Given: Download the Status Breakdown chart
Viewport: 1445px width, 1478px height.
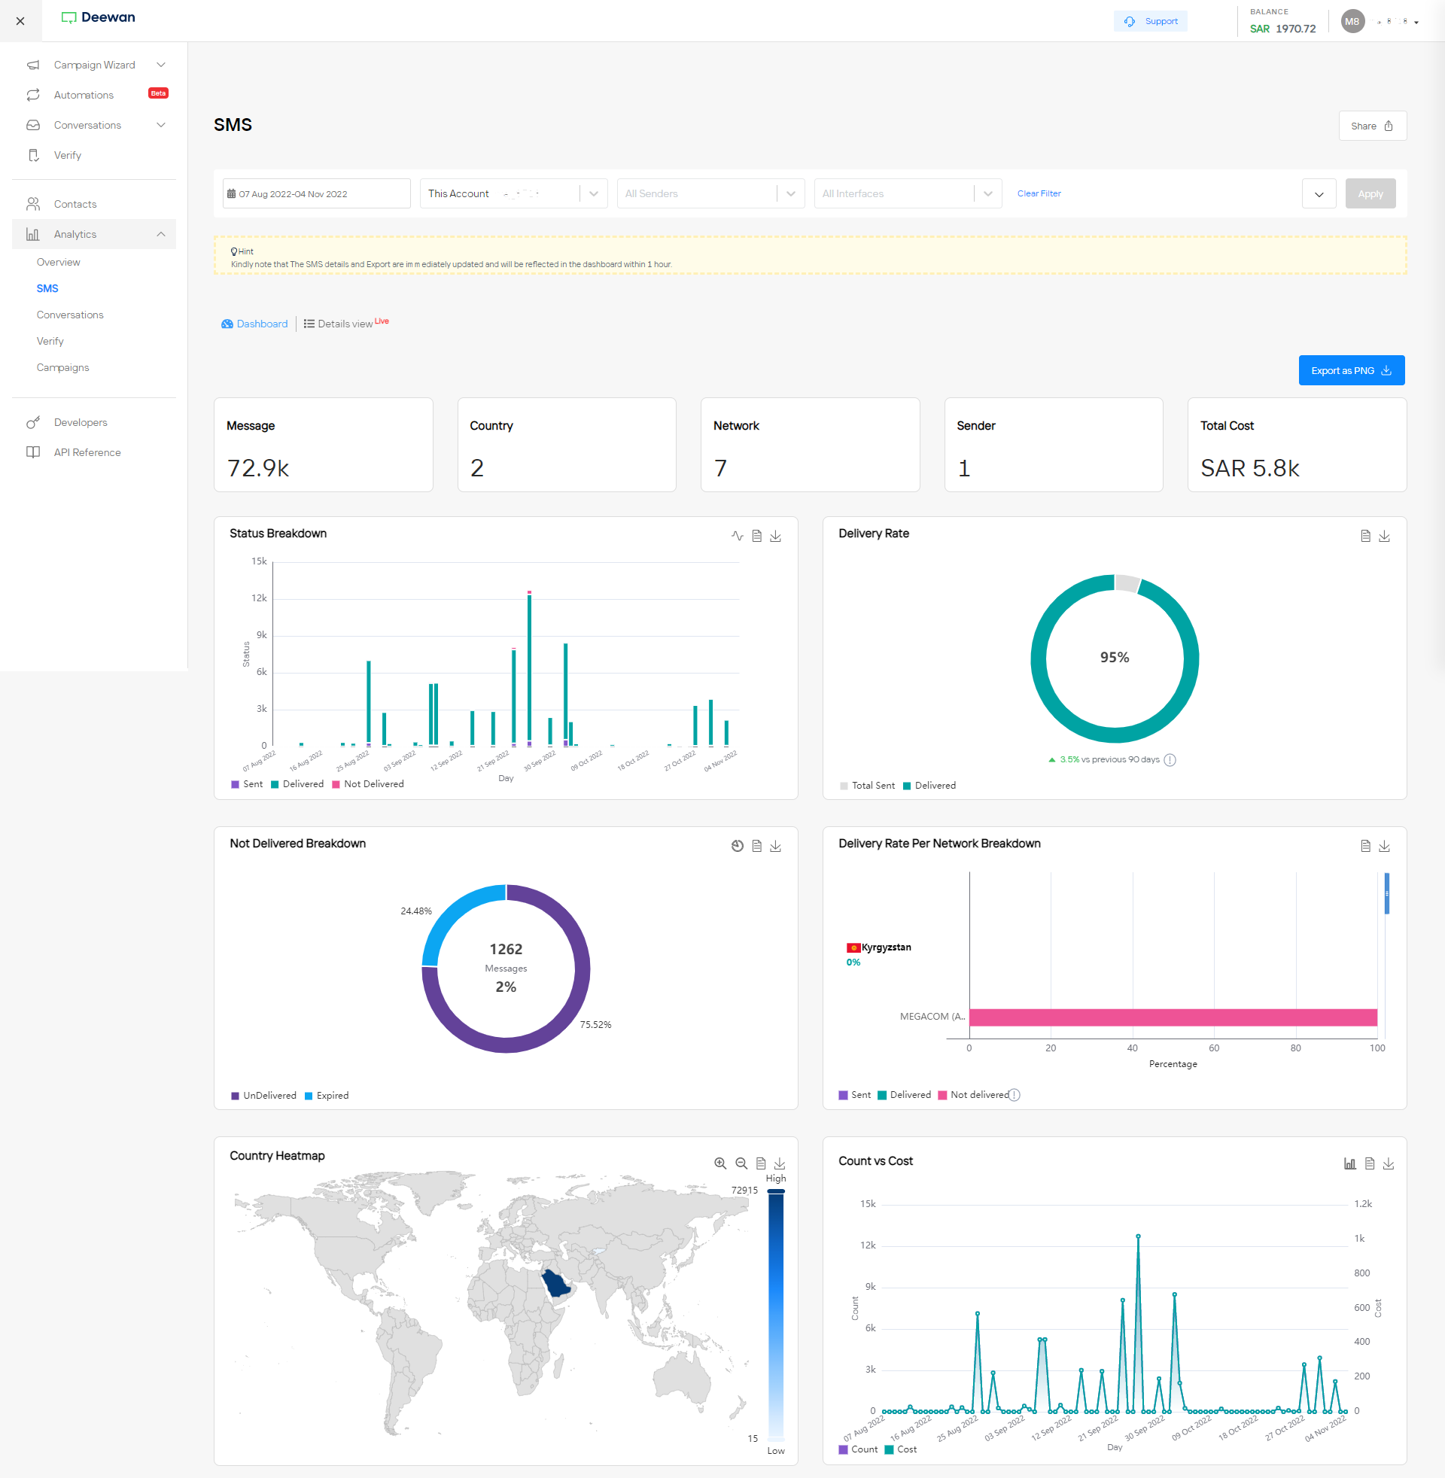Looking at the screenshot, I should (x=776, y=536).
